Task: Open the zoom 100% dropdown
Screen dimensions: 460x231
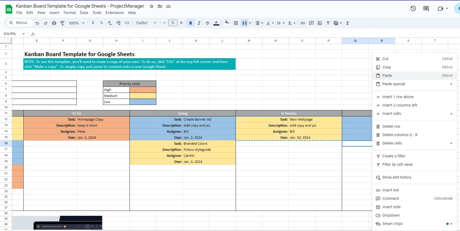Action: pos(77,23)
